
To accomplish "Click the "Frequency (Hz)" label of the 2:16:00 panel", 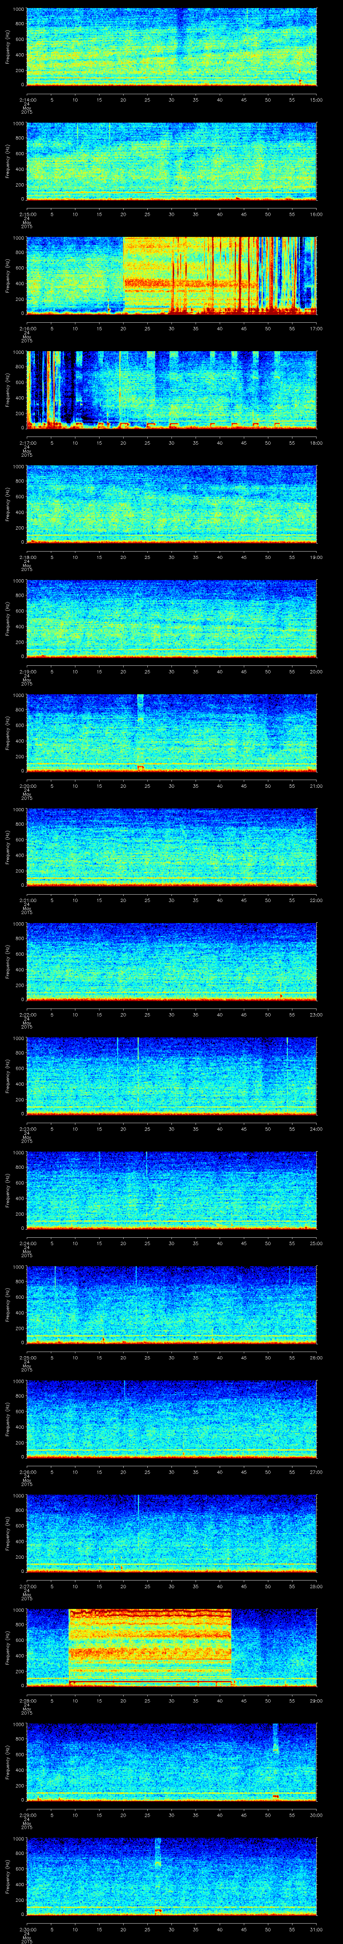I will click(x=8, y=275).
